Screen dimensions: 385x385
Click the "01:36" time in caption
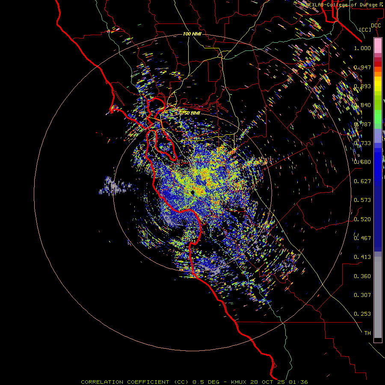tap(298, 382)
